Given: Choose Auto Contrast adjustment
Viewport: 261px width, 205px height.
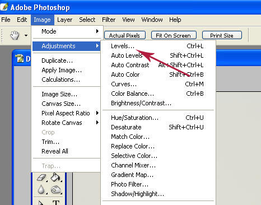Looking at the screenshot, I should (158, 65).
